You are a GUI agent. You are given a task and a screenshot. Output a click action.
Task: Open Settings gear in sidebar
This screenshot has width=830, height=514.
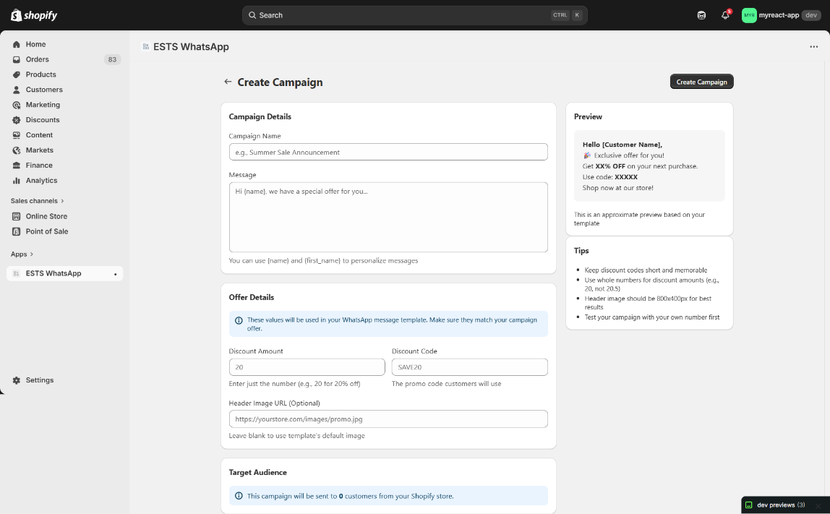(39, 380)
